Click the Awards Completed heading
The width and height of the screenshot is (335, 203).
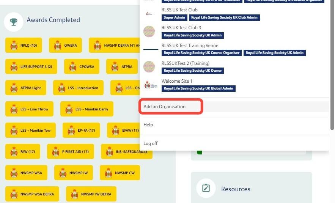(x=53, y=20)
